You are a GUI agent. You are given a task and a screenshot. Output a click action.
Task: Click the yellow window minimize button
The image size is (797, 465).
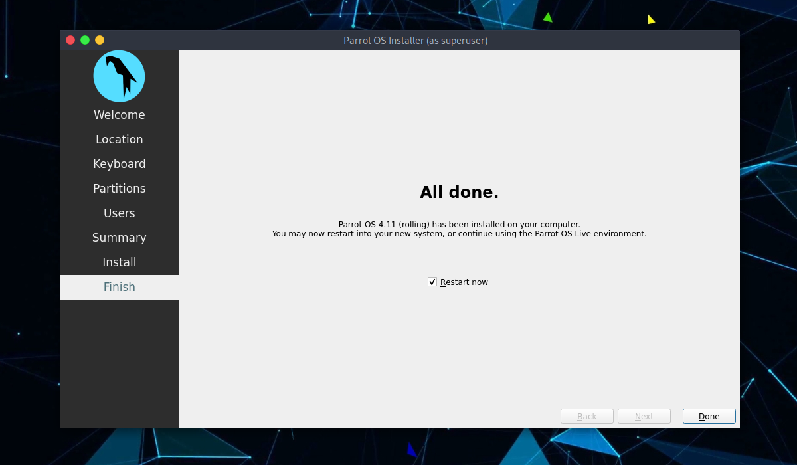(100, 40)
